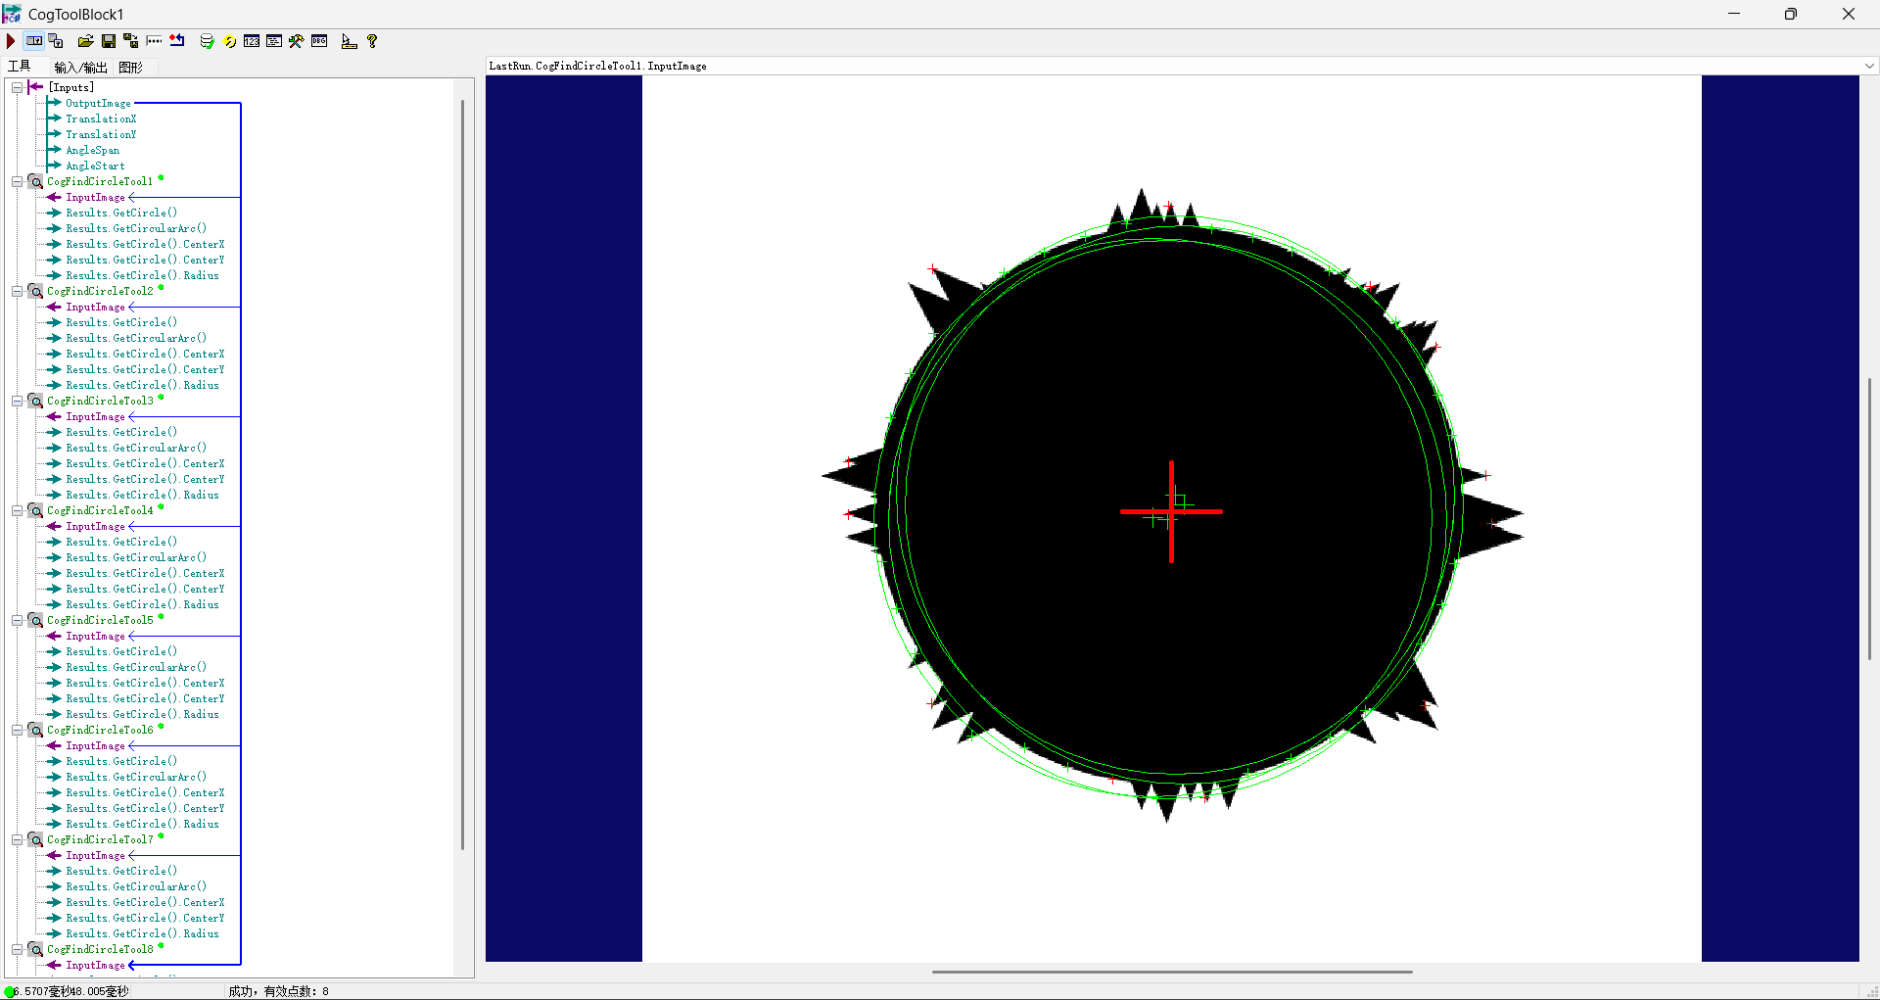Click the database with green check icon

(207, 41)
